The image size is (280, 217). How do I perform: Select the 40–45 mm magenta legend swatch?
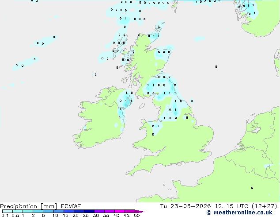(x=120, y=211)
